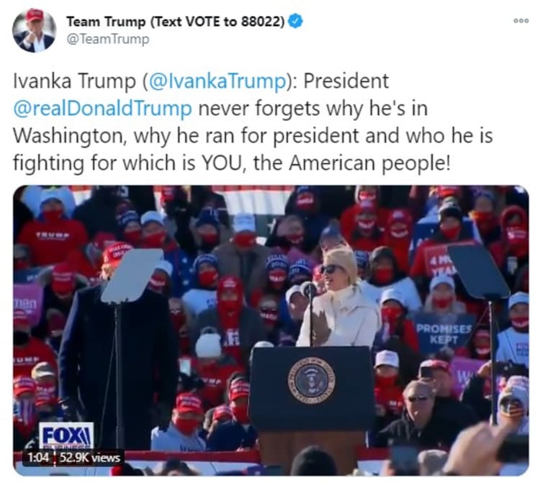540x483 pixels.
Task: Play the embedded rally video
Action: 271,330
